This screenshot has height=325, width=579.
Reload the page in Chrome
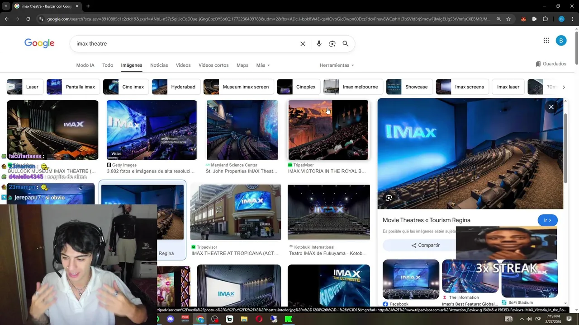coord(28,19)
